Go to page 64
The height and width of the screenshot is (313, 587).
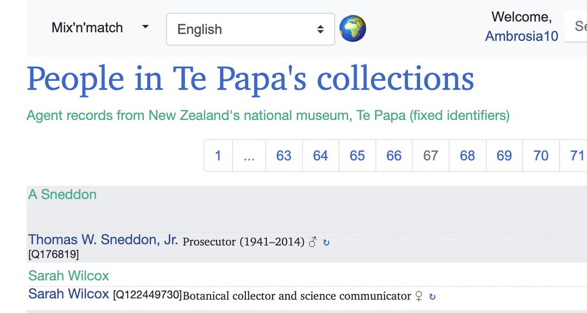[x=320, y=156]
